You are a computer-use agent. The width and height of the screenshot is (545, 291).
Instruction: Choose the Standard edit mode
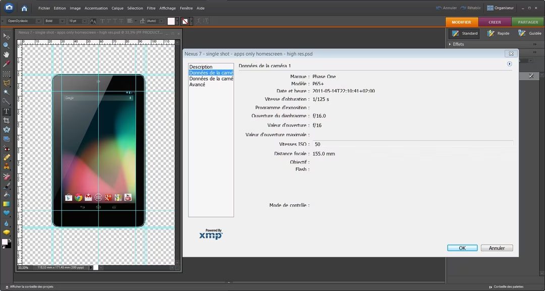tap(465, 33)
